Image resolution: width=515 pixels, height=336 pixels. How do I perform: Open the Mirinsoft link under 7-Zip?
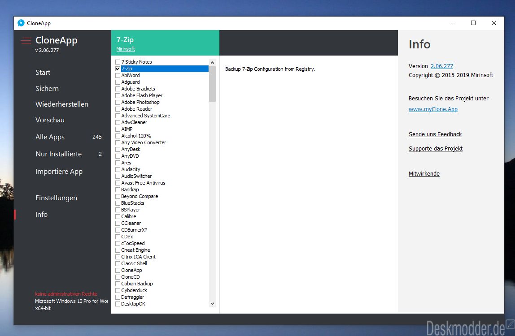pyautogui.click(x=126, y=49)
